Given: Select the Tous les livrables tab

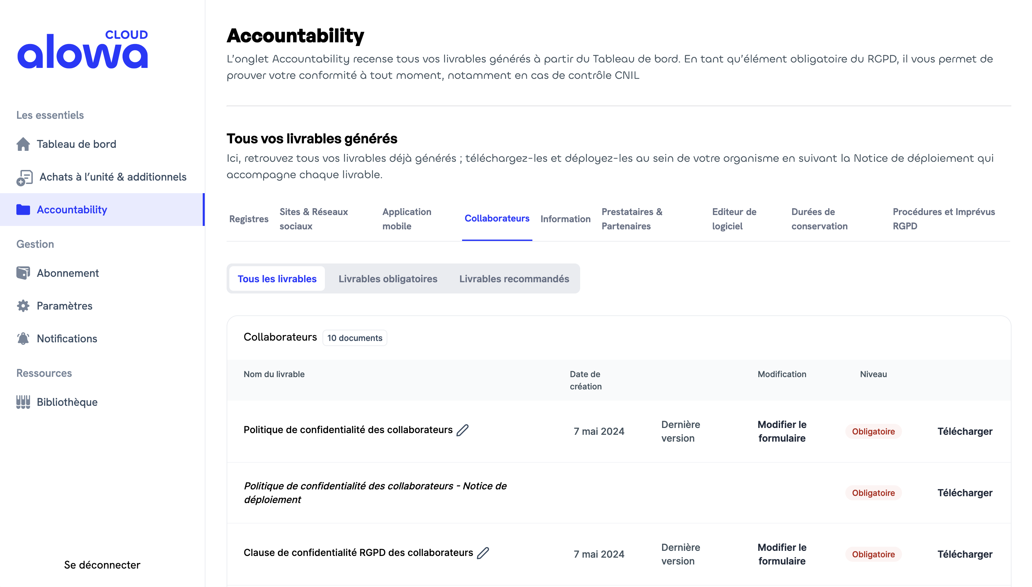Looking at the screenshot, I should 277,278.
